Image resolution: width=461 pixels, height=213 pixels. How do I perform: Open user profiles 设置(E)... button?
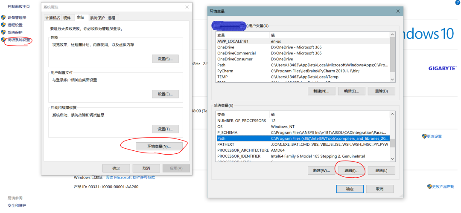pyautogui.click(x=165, y=94)
